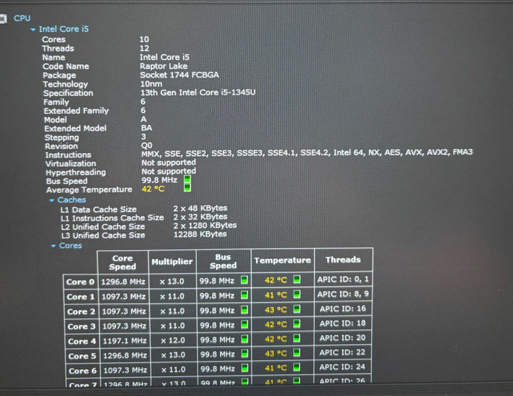This screenshot has height=396, width=513.
Task: Click the APIC ID: 22 cell
Action: pyautogui.click(x=342, y=352)
